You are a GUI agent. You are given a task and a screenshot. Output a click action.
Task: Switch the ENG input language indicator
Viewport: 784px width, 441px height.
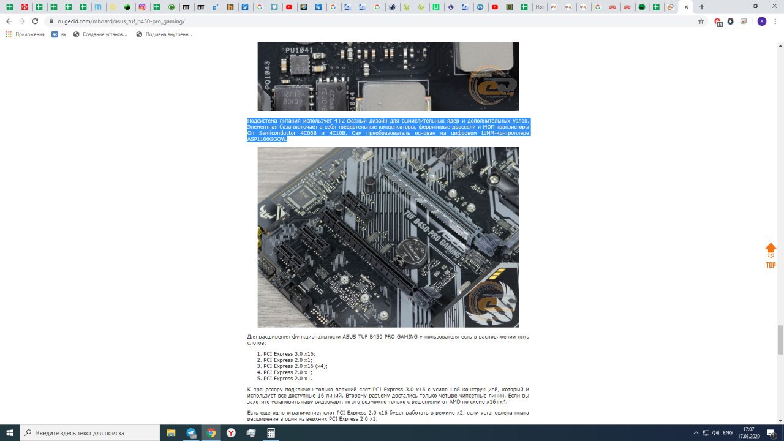tap(728, 432)
